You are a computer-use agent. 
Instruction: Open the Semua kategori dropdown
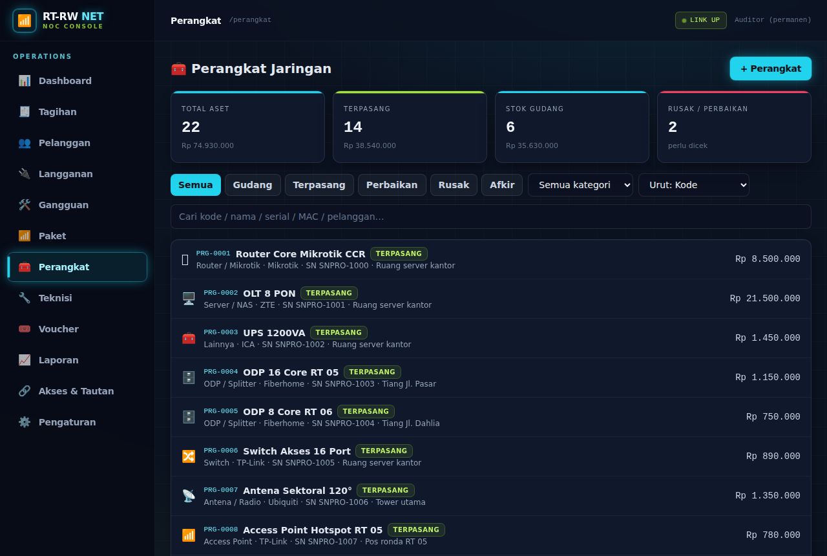click(x=580, y=185)
